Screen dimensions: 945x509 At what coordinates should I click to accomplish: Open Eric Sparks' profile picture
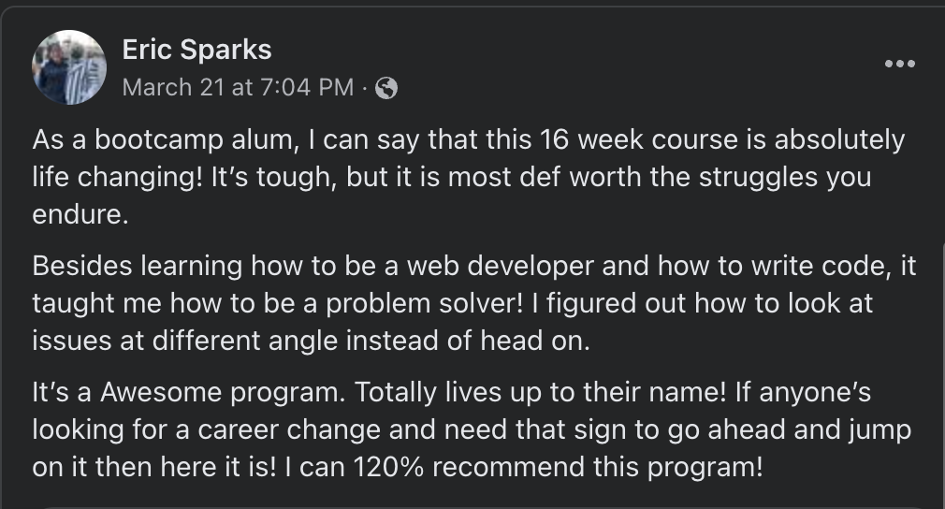click(x=69, y=66)
